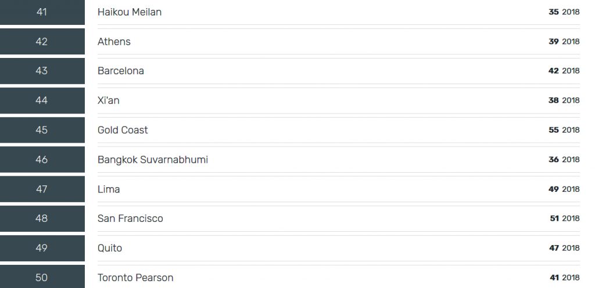Image resolution: width=595 pixels, height=288 pixels.
Task: Select the rank 43 number box
Action: pyautogui.click(x=42, y=71)
